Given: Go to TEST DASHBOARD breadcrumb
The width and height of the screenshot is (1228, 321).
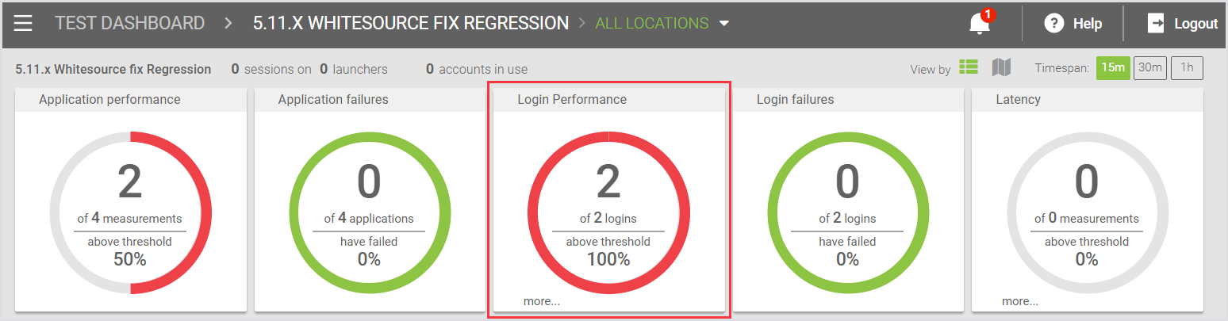Looking at the screenshot, I should (129, 24).
